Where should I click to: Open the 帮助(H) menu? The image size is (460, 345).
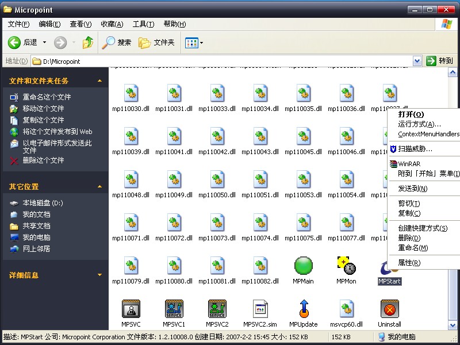[175, 24]
